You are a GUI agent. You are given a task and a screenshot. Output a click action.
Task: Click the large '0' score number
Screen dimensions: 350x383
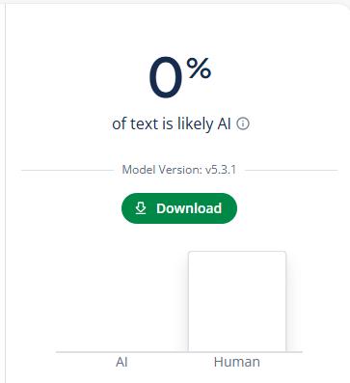166,77
